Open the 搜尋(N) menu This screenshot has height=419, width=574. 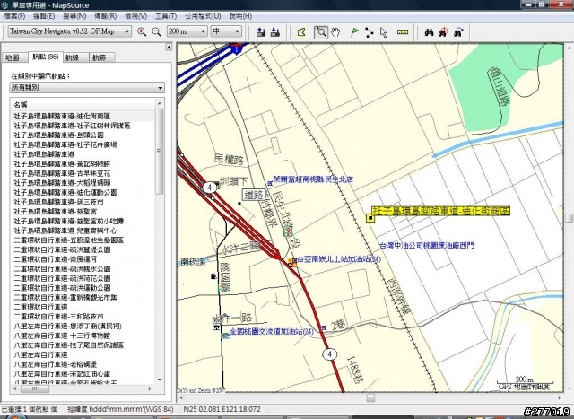point(74,16)
